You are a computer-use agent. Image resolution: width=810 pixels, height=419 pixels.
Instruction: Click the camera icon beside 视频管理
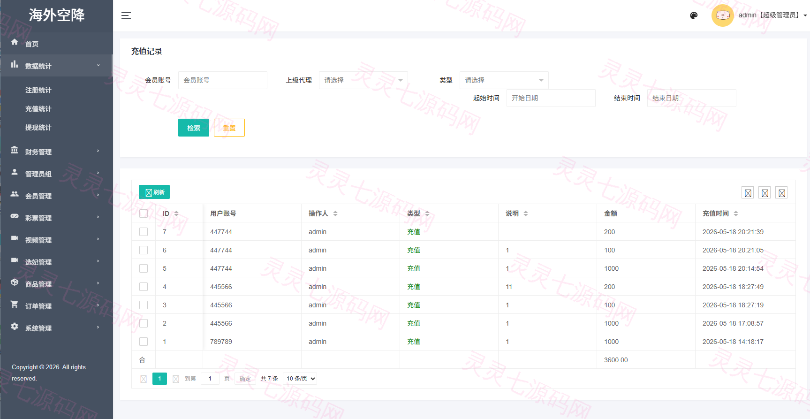15,238
